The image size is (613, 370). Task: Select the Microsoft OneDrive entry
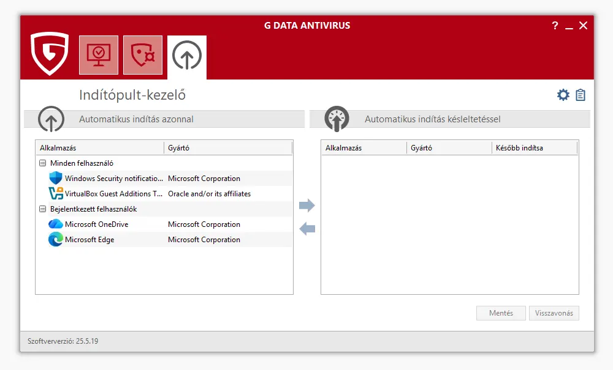[x=96, y=224]
